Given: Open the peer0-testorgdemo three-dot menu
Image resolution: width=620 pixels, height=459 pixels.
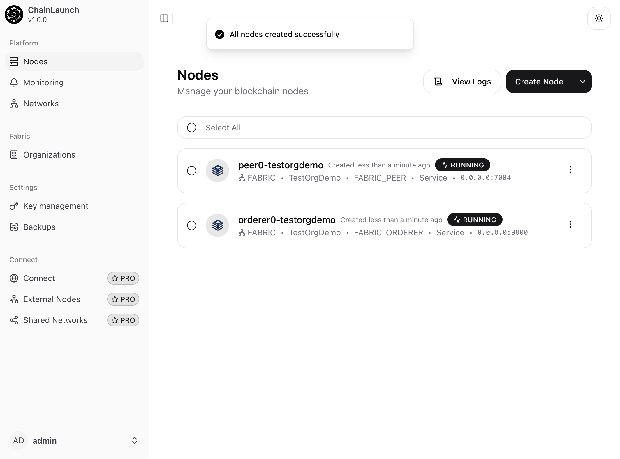Looking at the screenshot, I should point(570,170).
